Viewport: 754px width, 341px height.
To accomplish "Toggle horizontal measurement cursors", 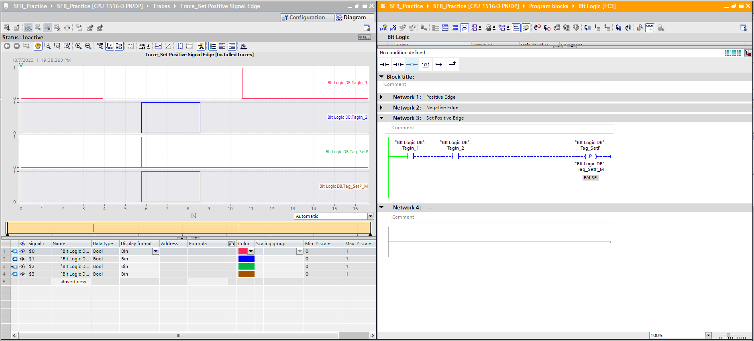I will click(x=190, y=46).
